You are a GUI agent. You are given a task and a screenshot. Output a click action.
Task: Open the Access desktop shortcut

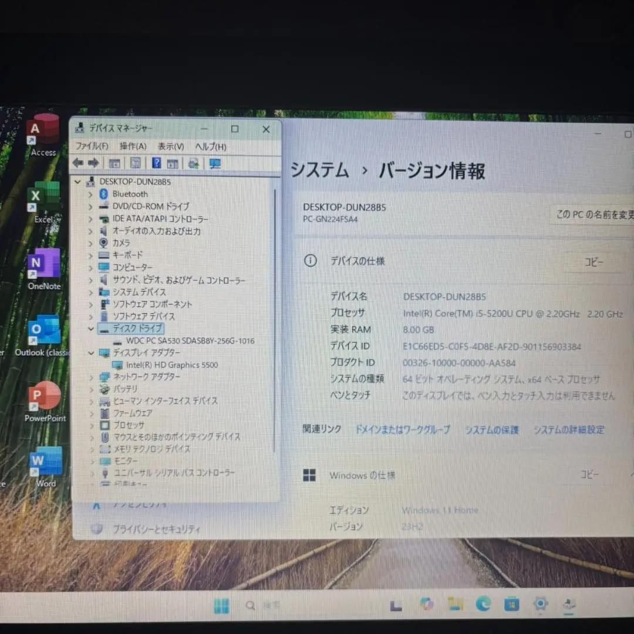[43, 136]
